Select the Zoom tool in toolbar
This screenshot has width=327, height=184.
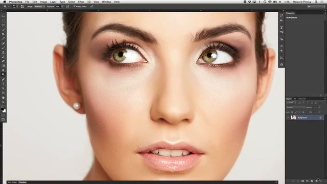3,102
